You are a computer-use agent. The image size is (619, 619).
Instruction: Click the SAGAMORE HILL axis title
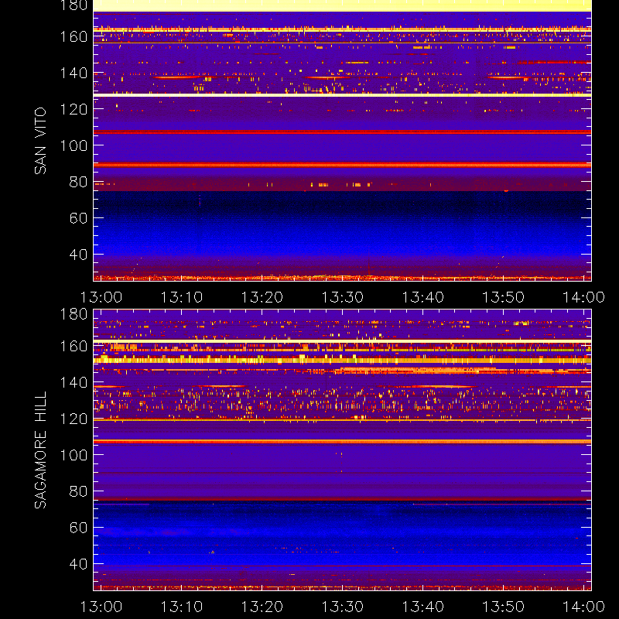click(40, 450)
